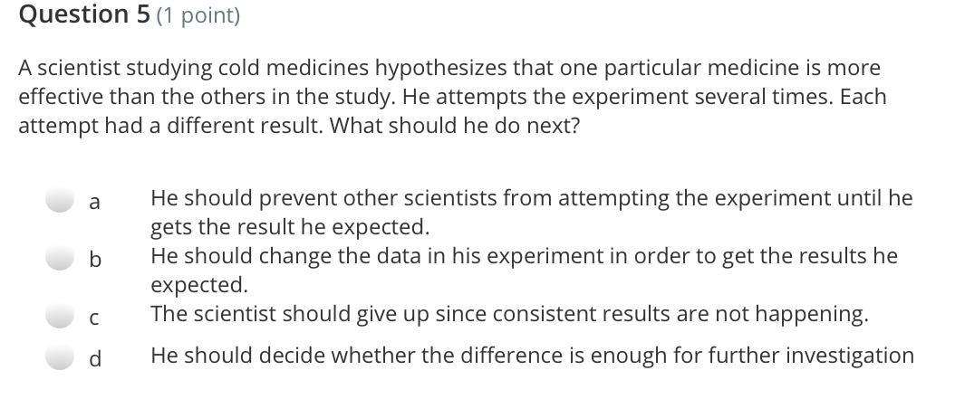This screenshot has width=955, height=399.
Task: Click question line starting 'effective than the others'
Action: (452, 97)
